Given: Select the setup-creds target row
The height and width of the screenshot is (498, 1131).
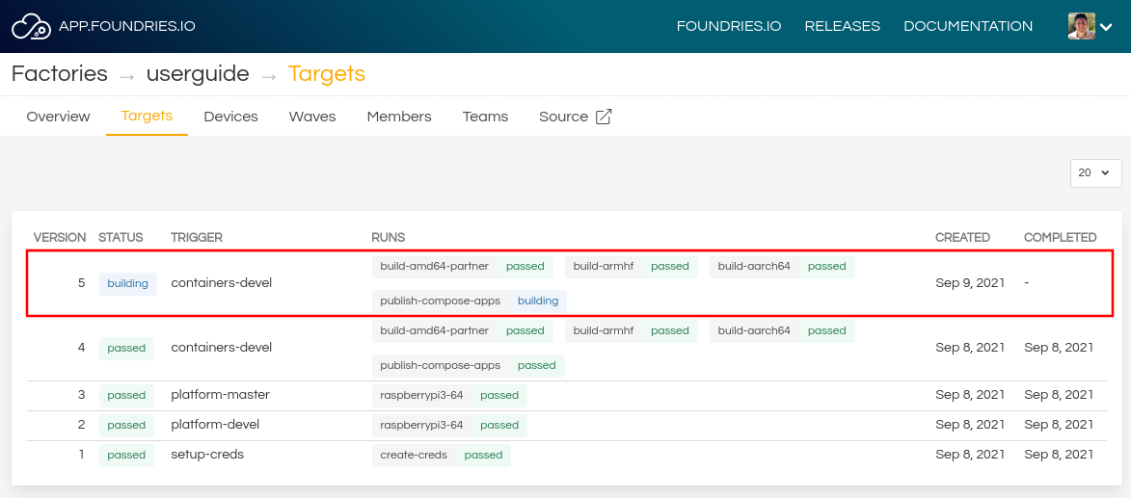Looking at the screenshot, I should point(207,455).
